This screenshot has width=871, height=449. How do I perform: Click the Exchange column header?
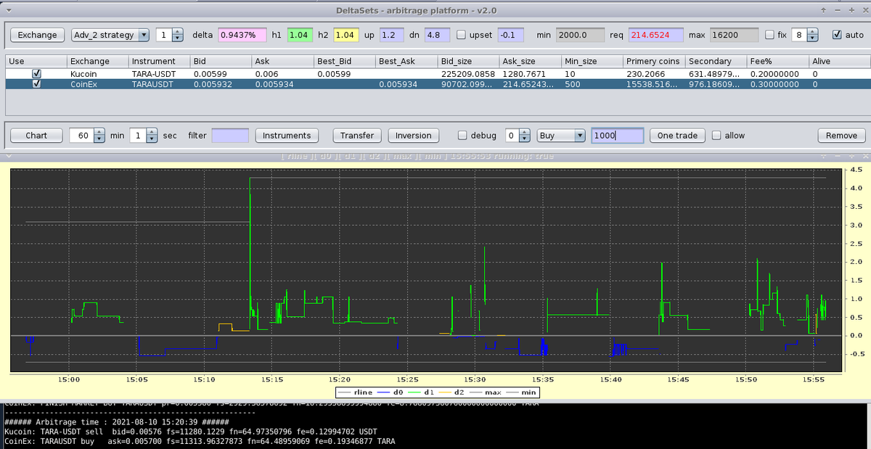98,62
